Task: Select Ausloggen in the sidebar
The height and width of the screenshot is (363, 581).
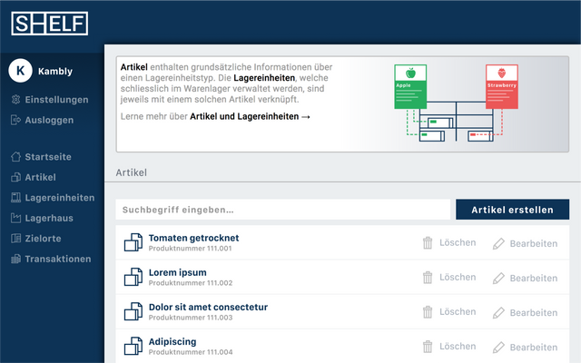Action: click(x=49, y=120)
